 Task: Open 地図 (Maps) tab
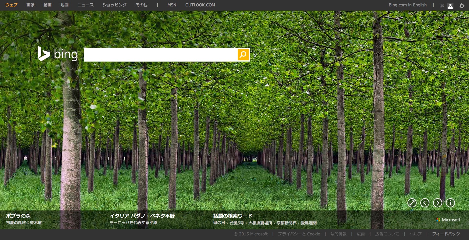tap(65, 5)
